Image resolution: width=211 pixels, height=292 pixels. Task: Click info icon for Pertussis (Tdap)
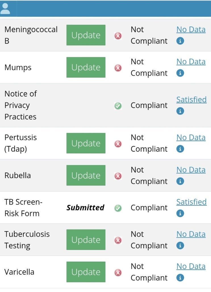click(180, 149)
